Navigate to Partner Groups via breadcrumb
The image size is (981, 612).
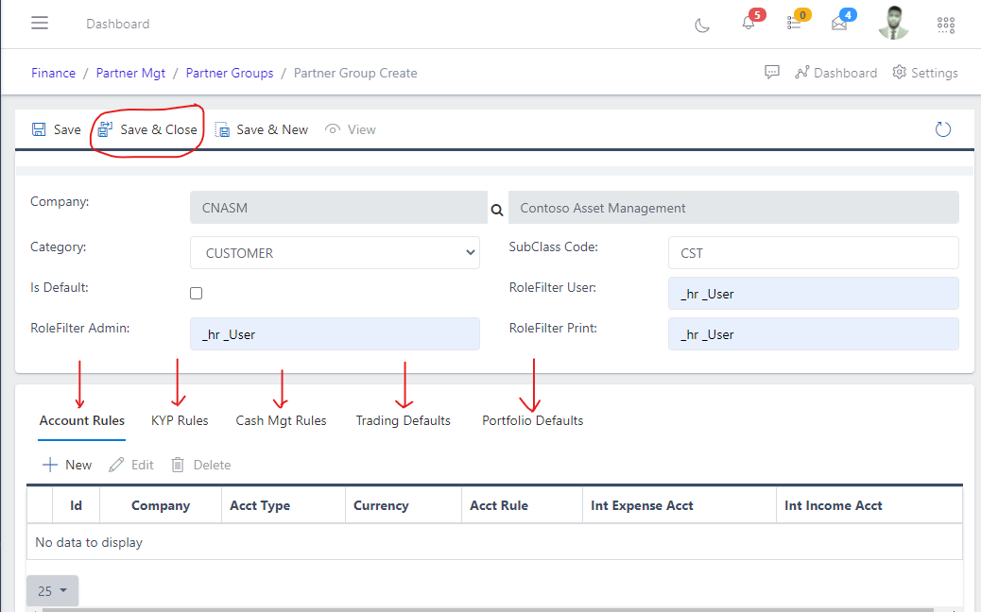[230, 73]
